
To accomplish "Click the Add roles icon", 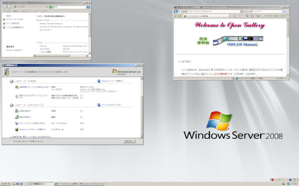I will [x=17, y=111].
